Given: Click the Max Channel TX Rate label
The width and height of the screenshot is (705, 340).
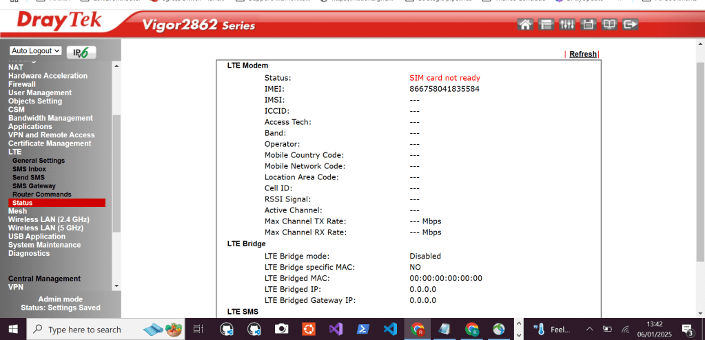Looking at the screenshot, I should (x=305, y=221).
